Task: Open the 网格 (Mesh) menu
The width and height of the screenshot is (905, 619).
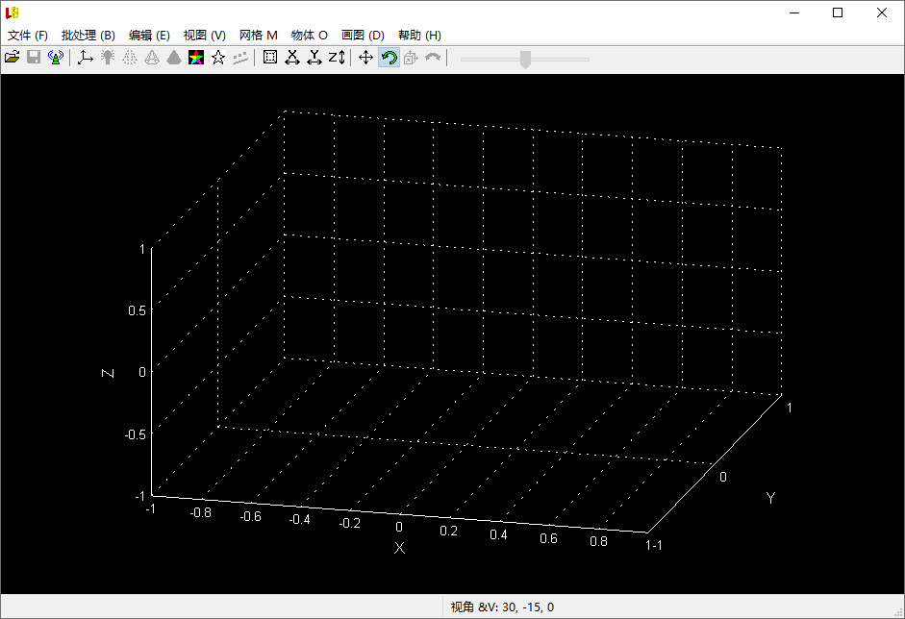Action: [x=256, y=35]
